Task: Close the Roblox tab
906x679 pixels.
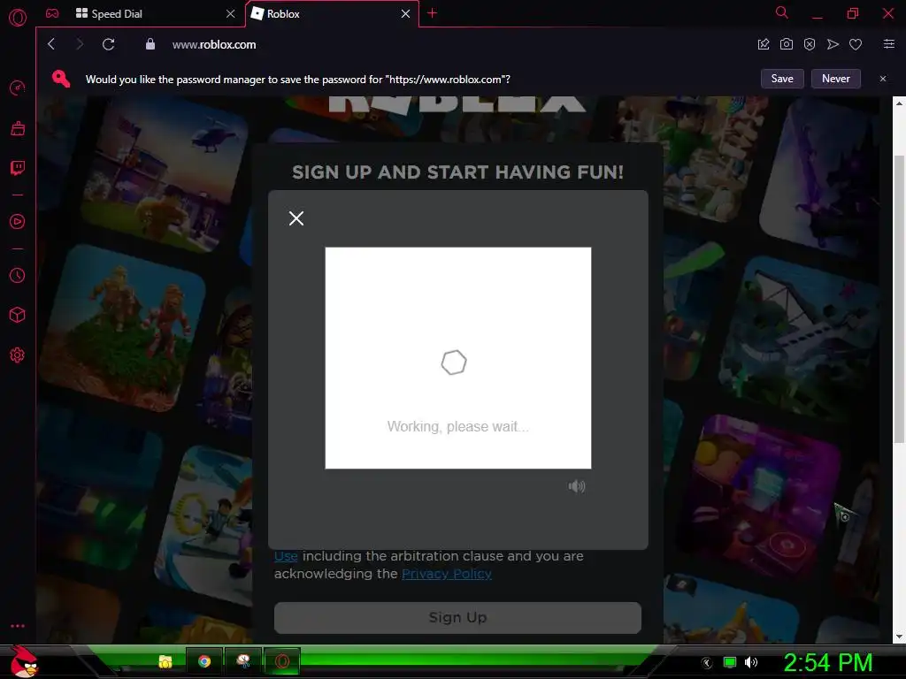Action: (x=405, y=14)
